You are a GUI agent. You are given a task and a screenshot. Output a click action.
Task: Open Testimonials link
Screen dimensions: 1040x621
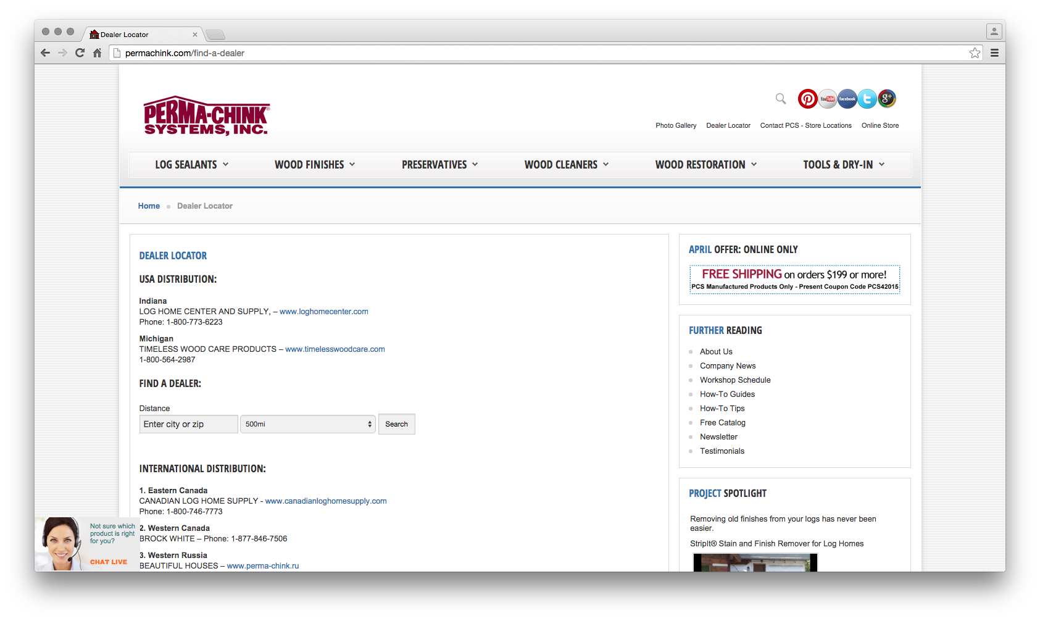tap(722, 451)
